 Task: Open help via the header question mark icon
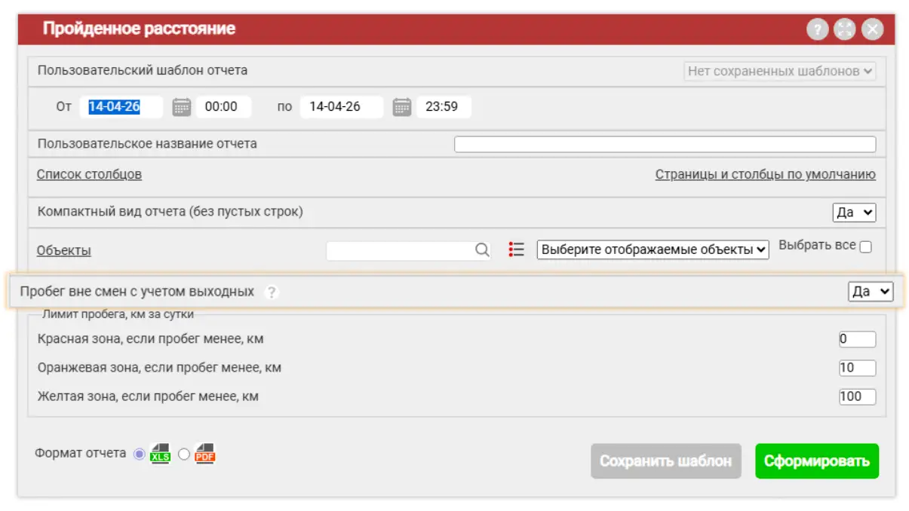point(817,29)
